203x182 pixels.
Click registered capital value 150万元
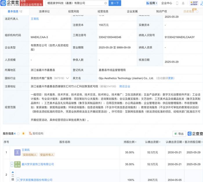104,25
